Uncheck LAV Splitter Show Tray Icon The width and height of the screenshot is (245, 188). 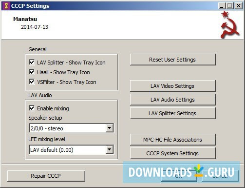tap(32, 62)
